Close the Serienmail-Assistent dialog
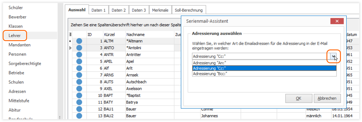This screenshot has width=362, height=122. point(337,21)
